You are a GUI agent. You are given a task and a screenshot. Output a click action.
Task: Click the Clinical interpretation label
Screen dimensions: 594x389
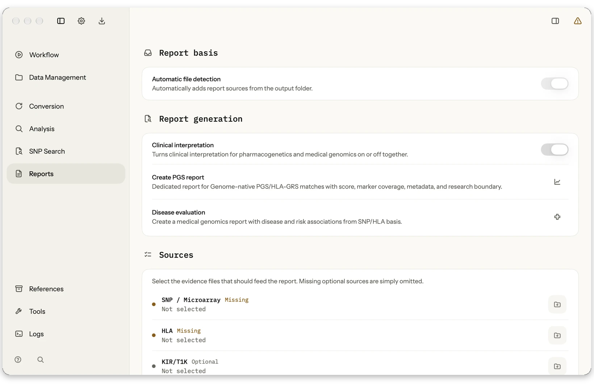pos(183,145)
